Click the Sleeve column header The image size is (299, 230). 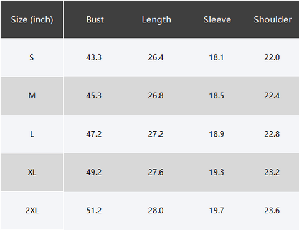click(217, 19)
